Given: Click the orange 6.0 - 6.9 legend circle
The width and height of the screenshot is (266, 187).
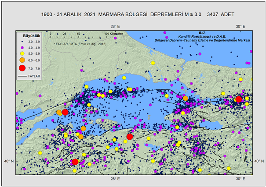Looking at the screenshot, I should (x=23, y=60).
